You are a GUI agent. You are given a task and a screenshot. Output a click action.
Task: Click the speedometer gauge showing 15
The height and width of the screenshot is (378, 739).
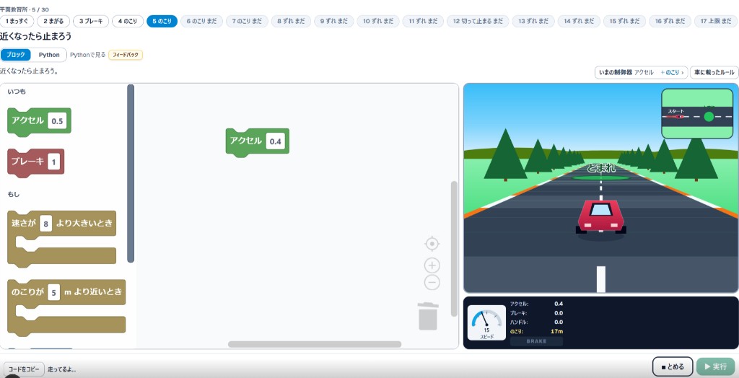486,322
